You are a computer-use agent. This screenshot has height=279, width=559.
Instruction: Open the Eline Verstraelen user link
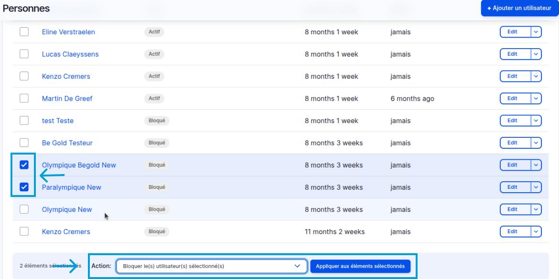[x=68, y=32]
